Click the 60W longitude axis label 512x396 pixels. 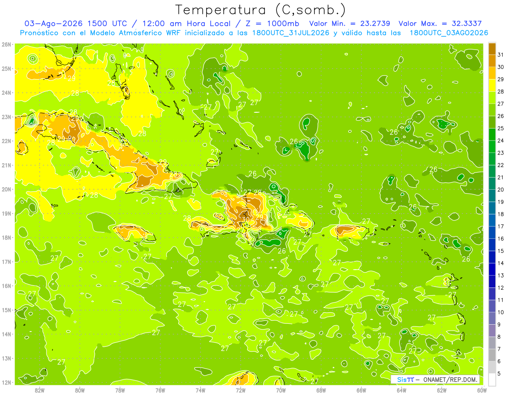point(482,390)
